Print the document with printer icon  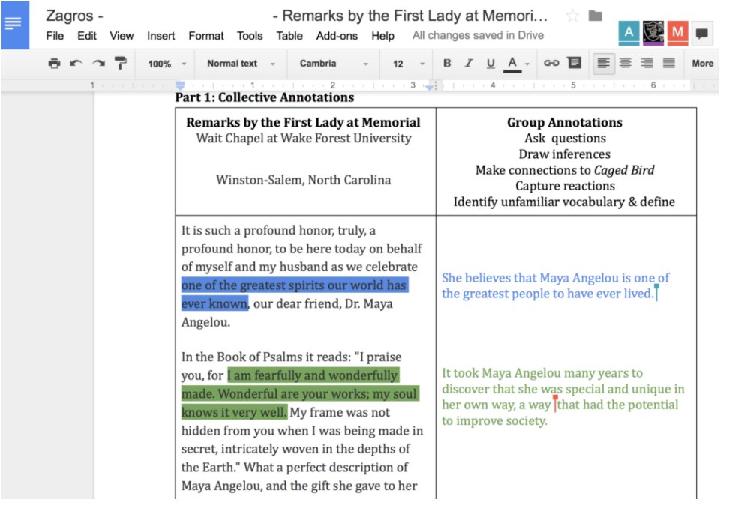coord(55,63)
